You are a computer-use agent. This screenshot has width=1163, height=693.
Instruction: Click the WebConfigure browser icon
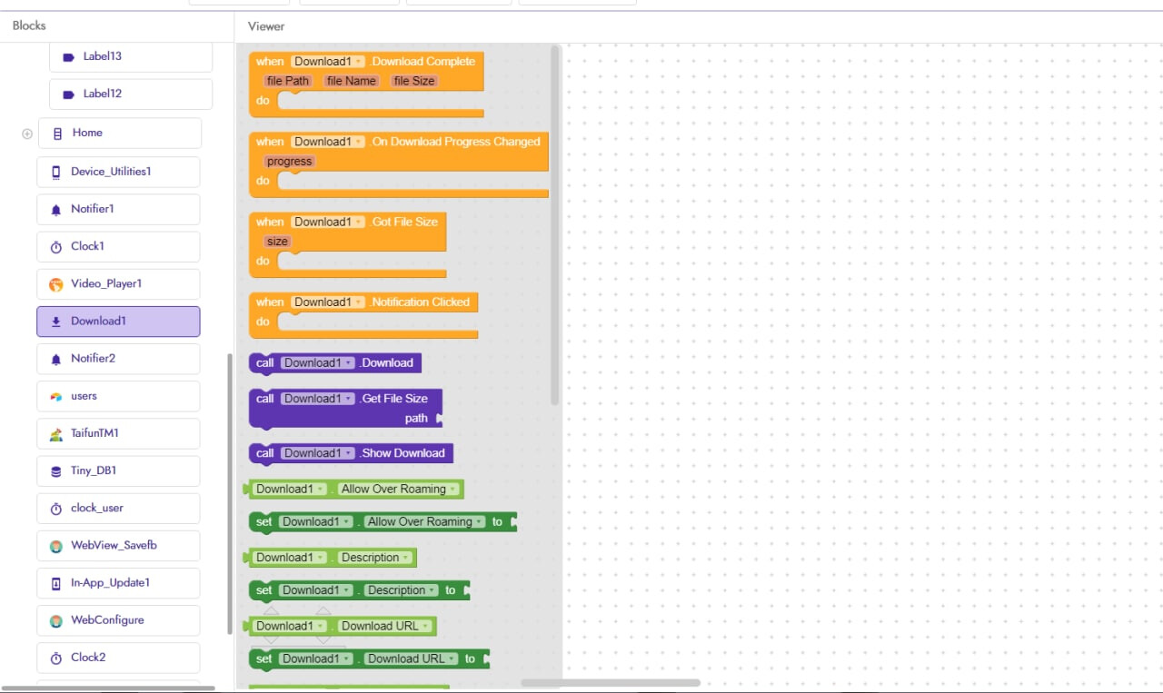pos(56,620)
